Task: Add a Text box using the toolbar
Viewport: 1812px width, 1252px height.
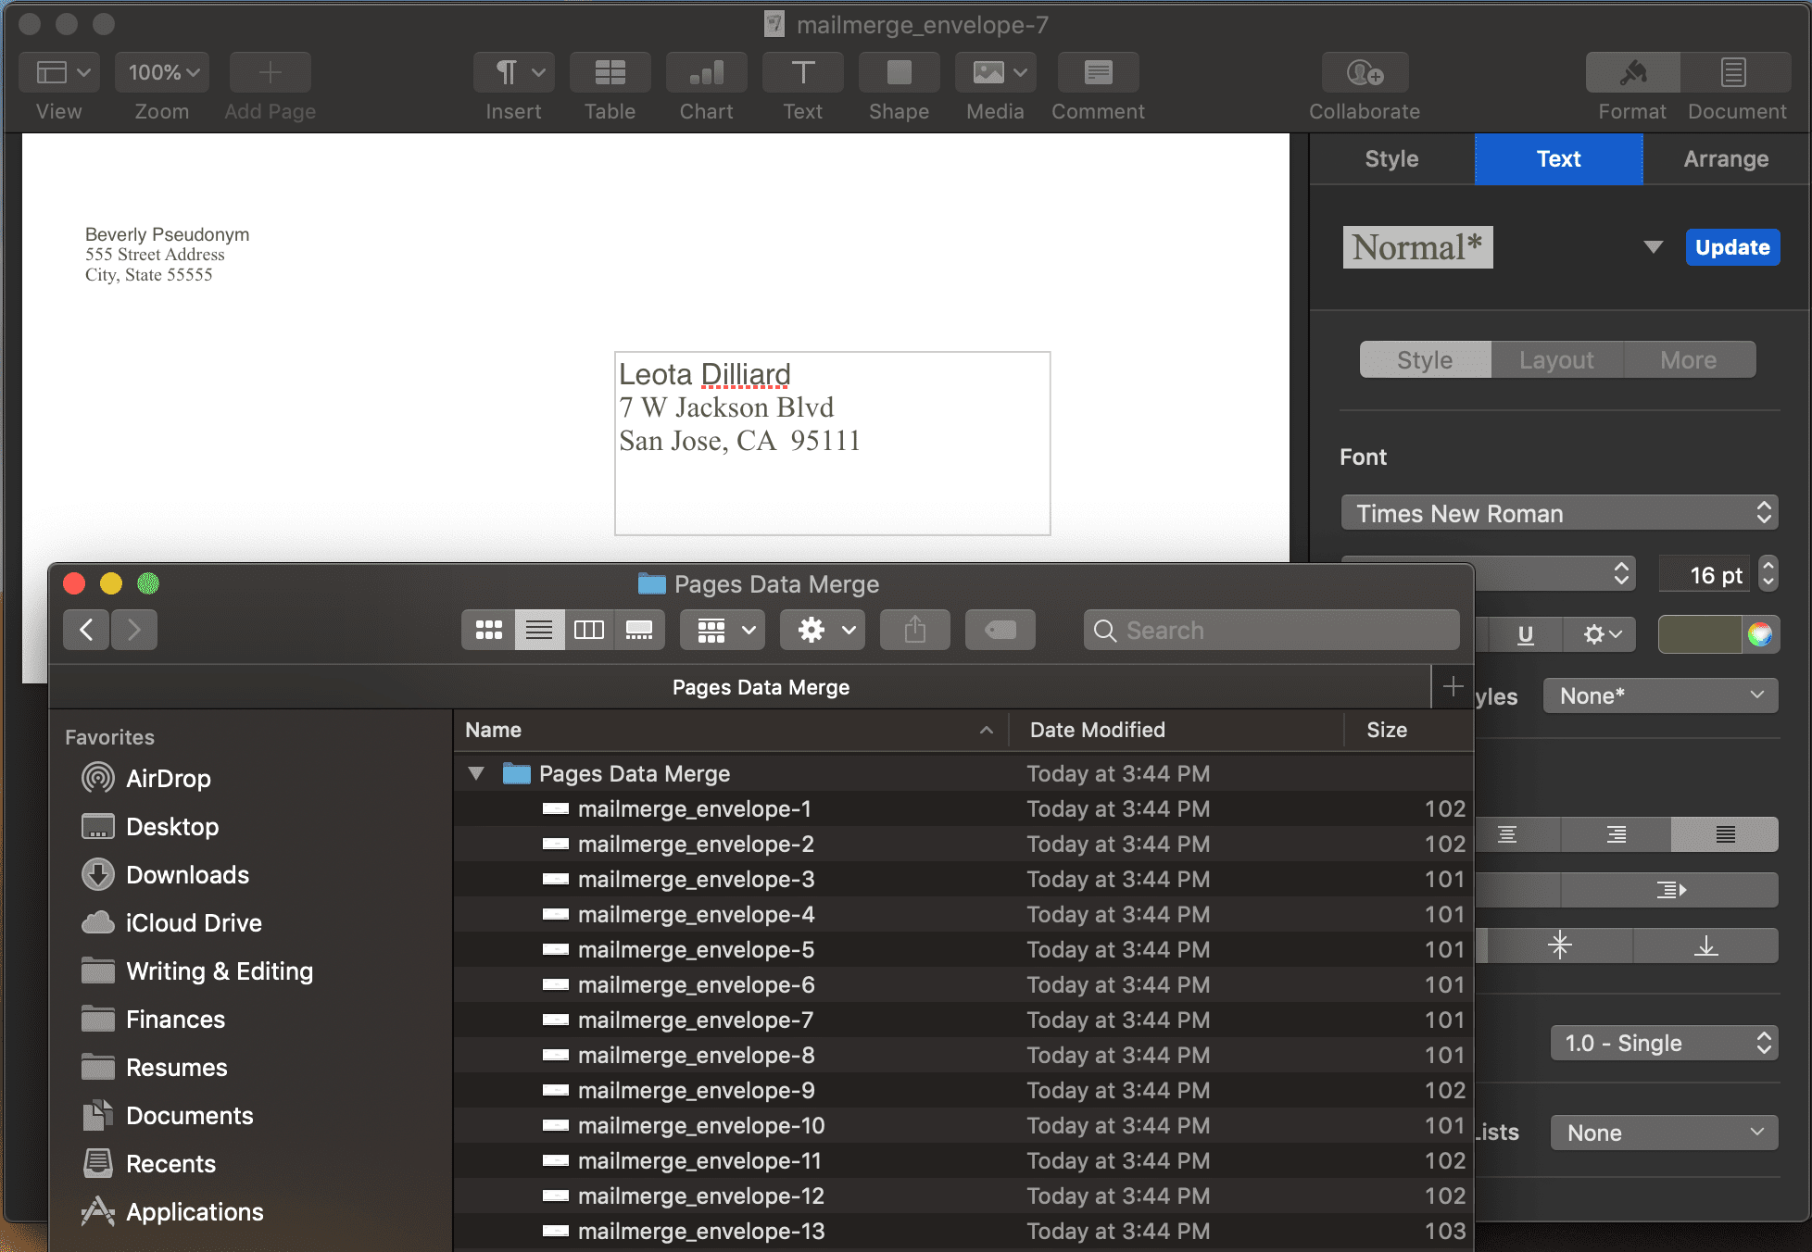Action: coord(803,72)
